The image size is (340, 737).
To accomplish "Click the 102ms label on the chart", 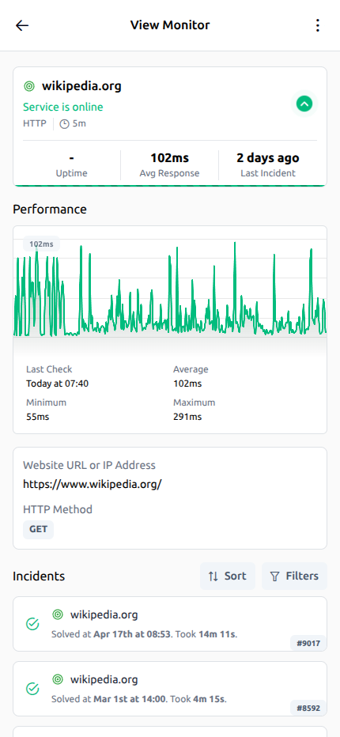I will (41, 244).
